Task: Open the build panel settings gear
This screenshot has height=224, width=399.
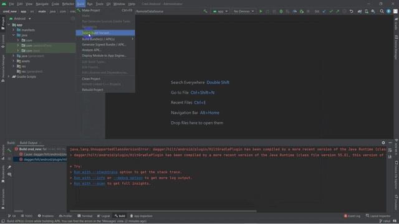Action: coord(383,142)
